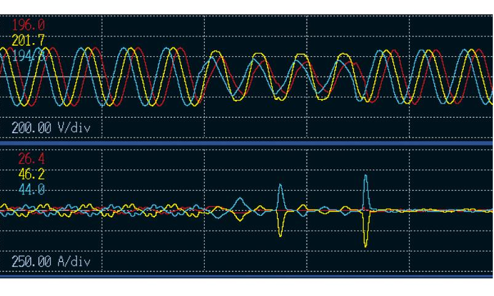Click the blue divider bar between panels
Image resolution: width=494 pixels, height=296 pixels.
point(246,144)
